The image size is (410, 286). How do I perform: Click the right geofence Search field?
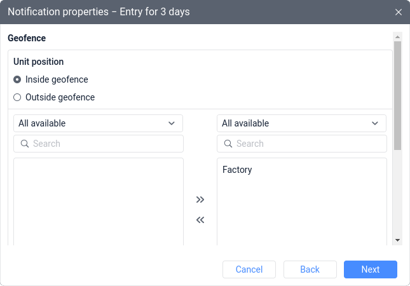(x=308, y=144)
